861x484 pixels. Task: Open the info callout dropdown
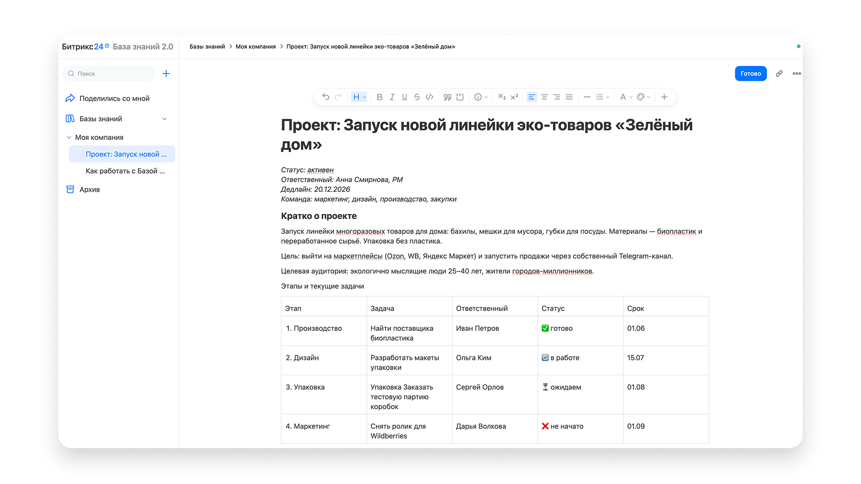481,97
